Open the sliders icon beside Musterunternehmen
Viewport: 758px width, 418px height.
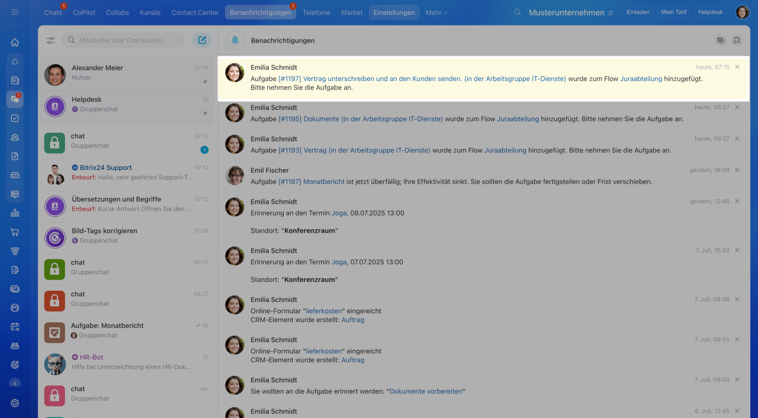611,13
